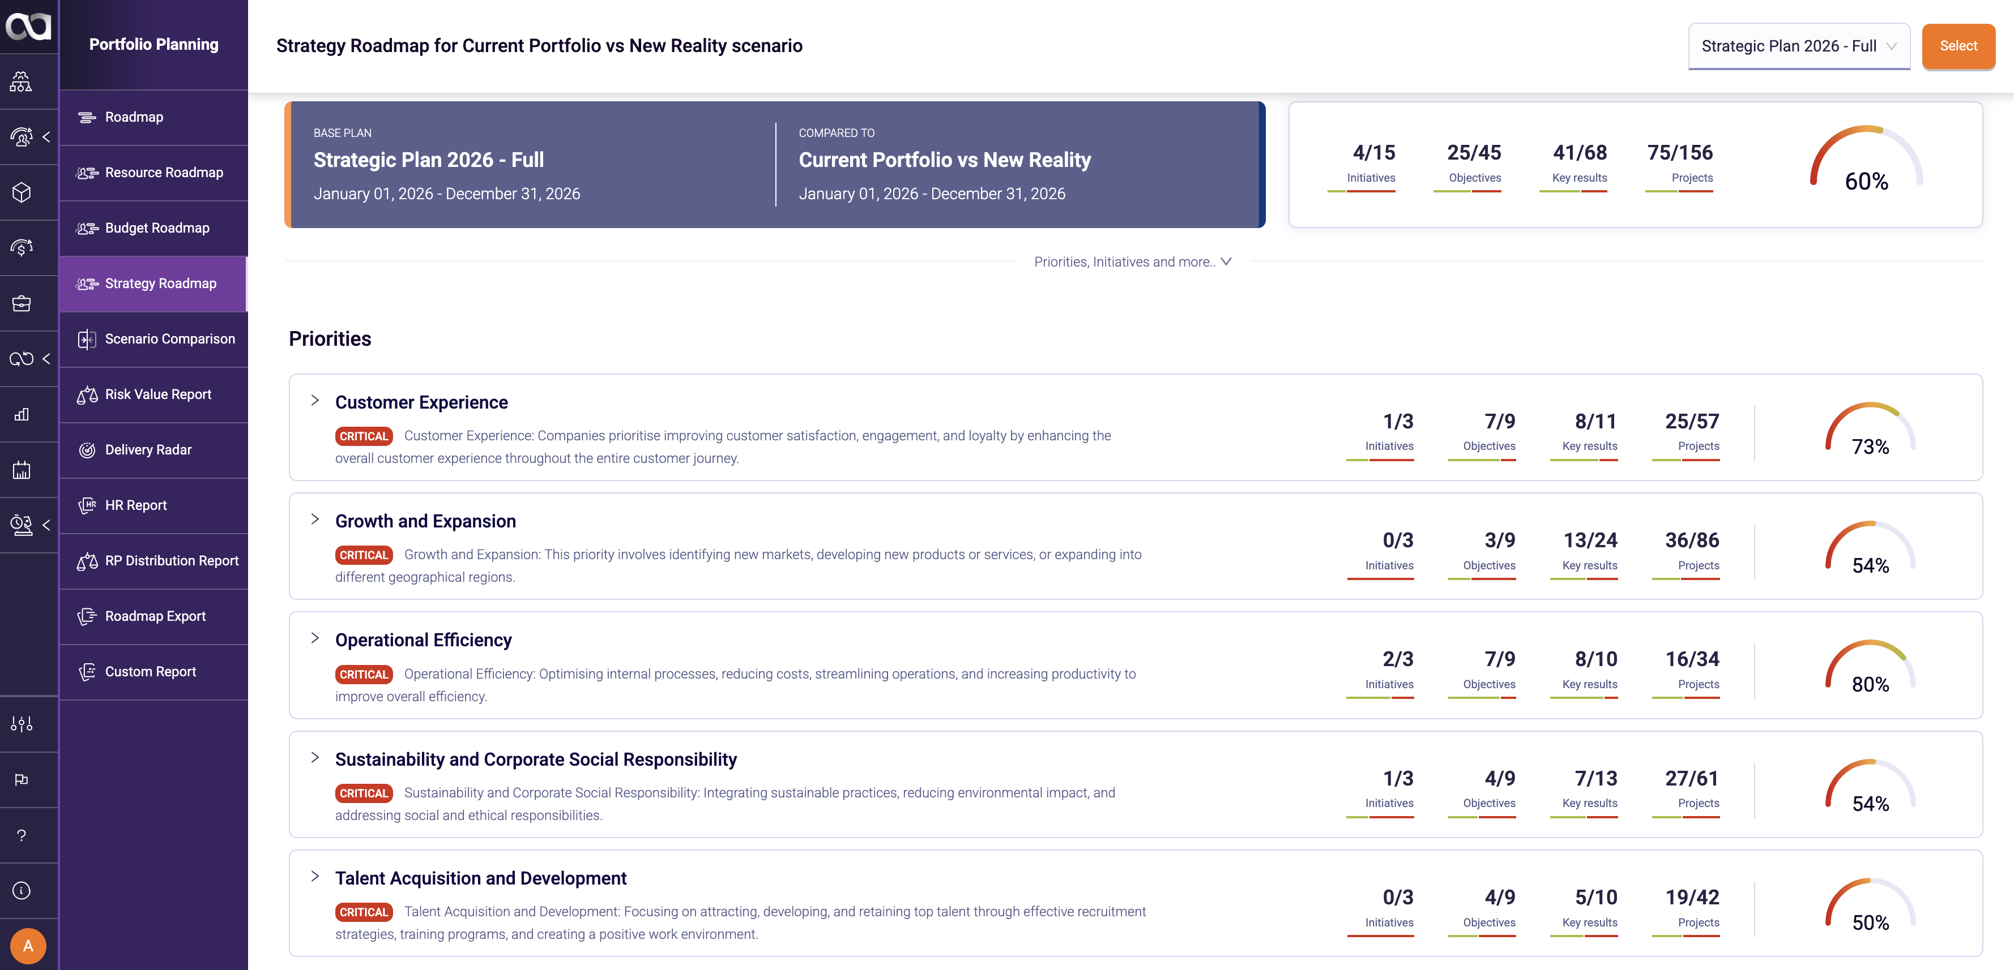Open the settings sliders icon in sidebar
Screen dimensions: 2014x970
click(22, 724)
